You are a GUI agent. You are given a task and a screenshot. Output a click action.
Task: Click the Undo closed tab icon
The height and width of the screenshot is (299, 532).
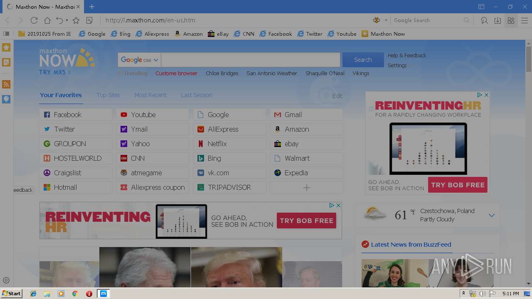tap(59, 20)
